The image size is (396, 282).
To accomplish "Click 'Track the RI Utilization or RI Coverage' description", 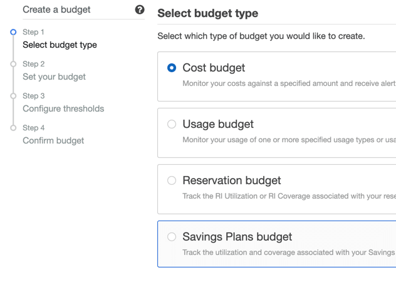I will click(289, 196).
